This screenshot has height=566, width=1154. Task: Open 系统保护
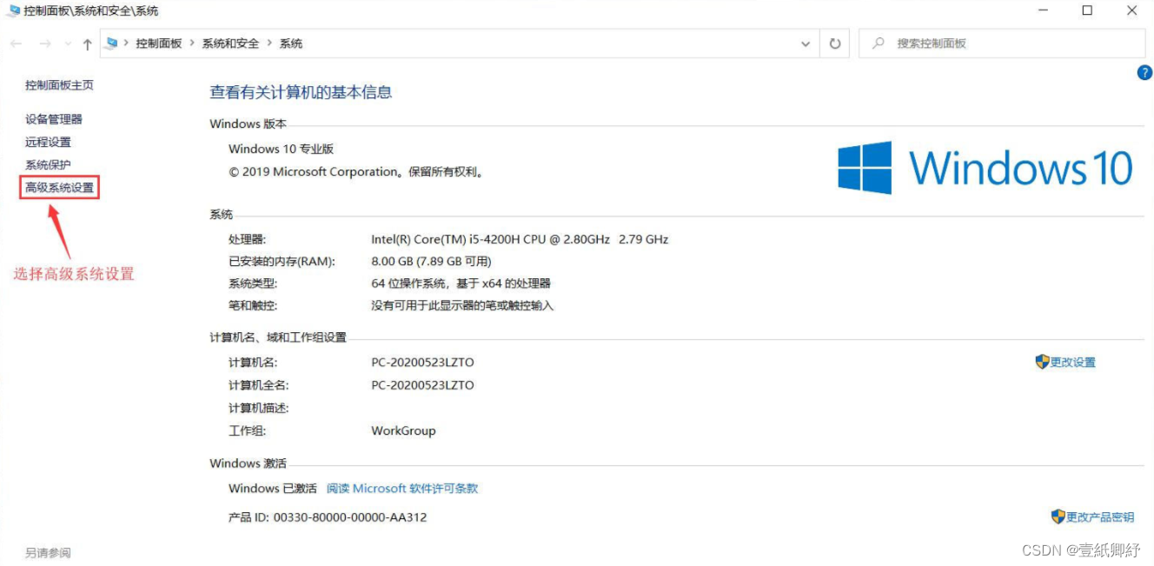pyautogui.click(x=48, y=164)
